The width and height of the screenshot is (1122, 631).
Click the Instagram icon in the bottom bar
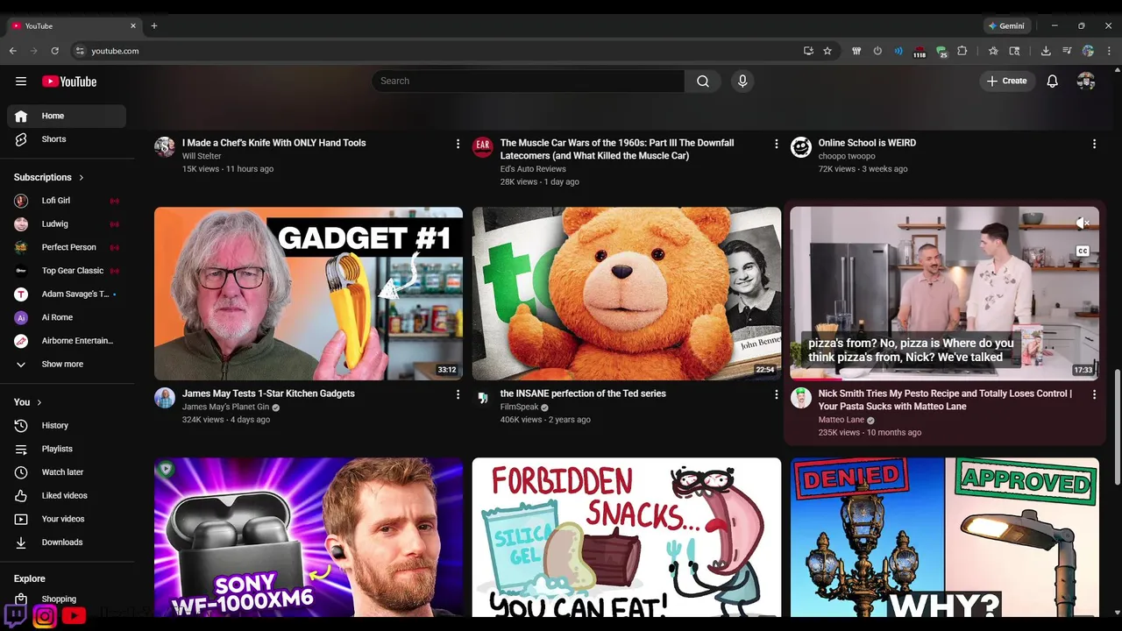(45, 616)
